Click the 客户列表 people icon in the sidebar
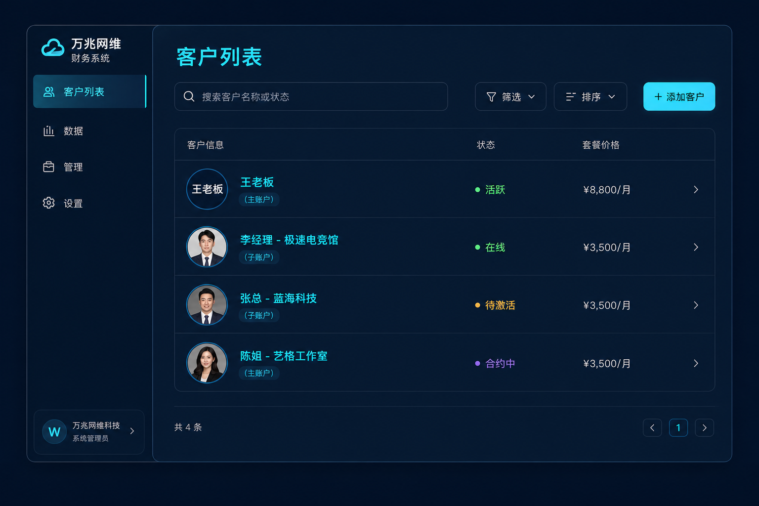The width and height of the screenshot is (759, 506). (x=49, y=92)
